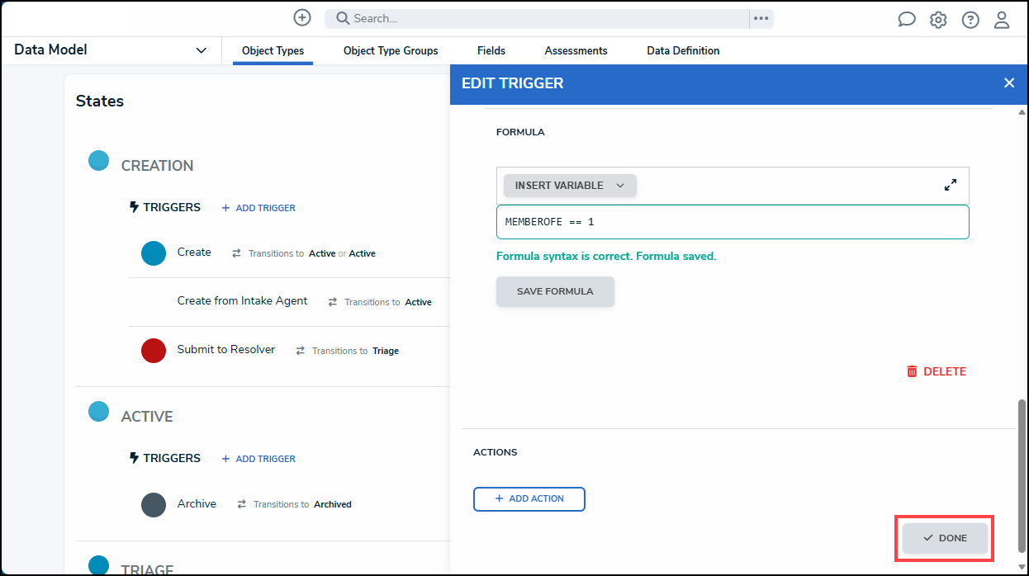Image resolution: width=1029 pixels, height=576 pixels.
Task: Close the Edit Trigger panel
Action: (1008, 83)
